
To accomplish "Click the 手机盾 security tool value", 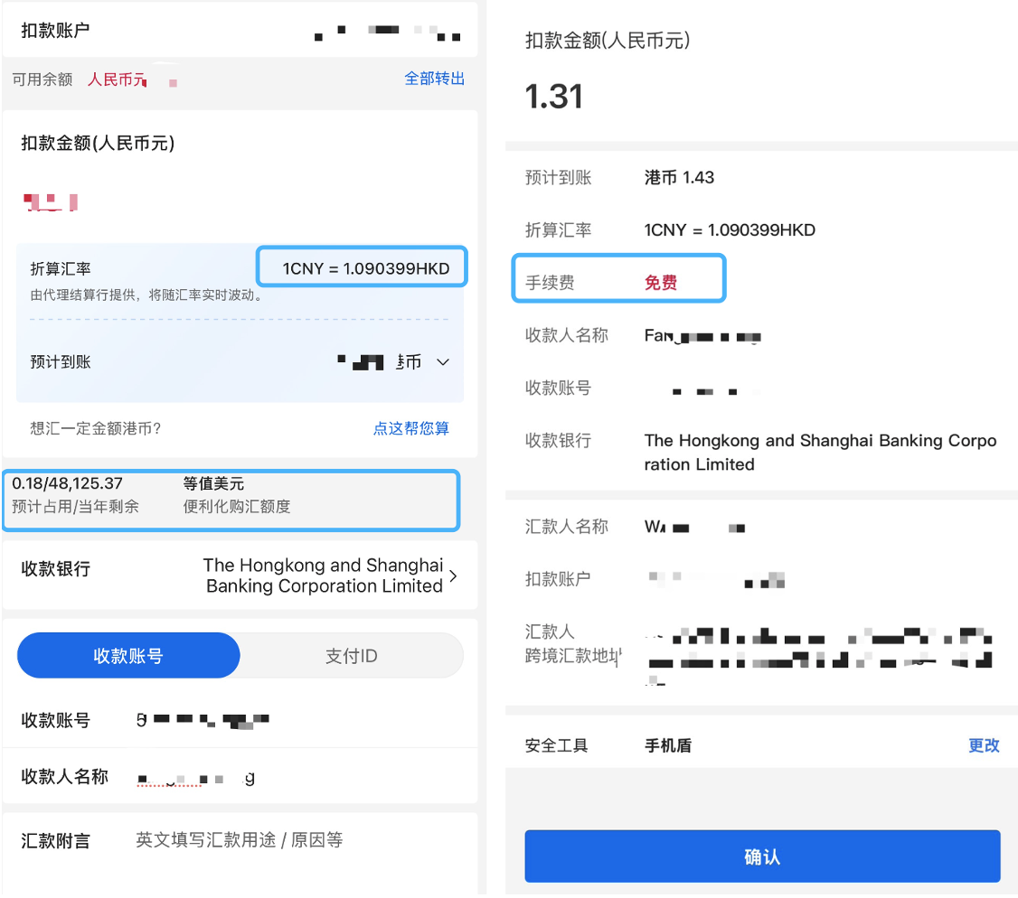I will (x=667, y=745).
